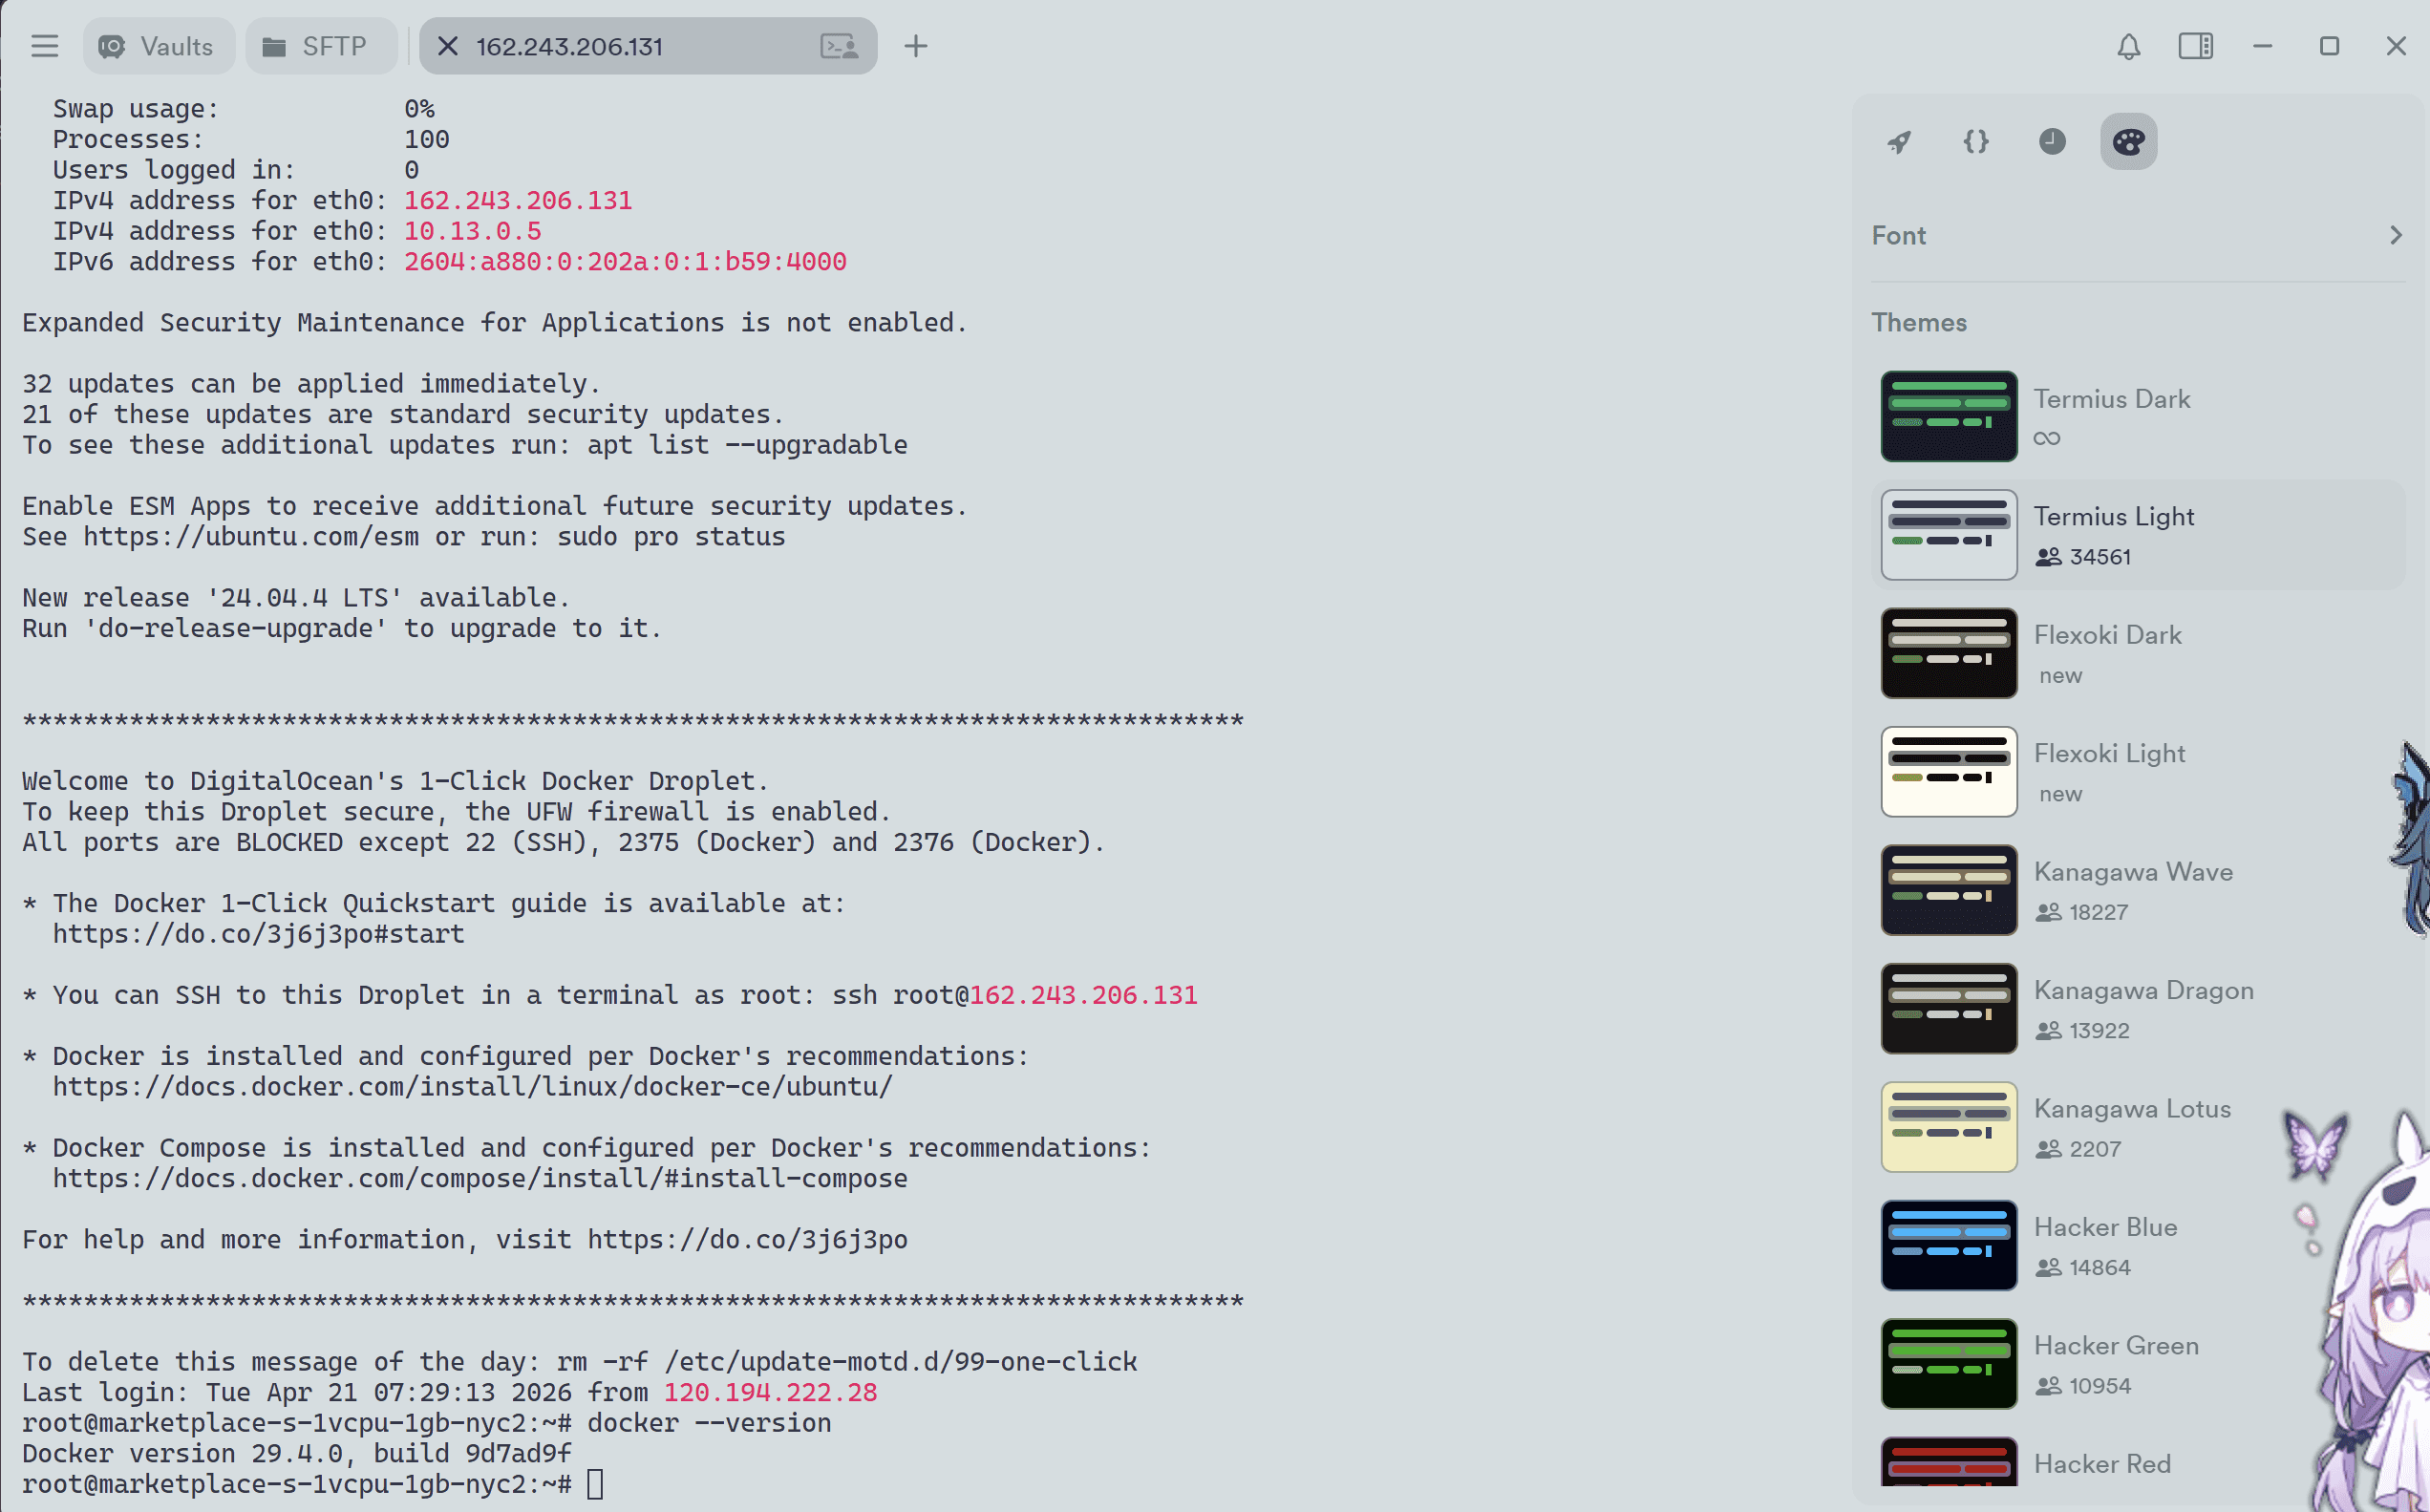Click the 'Docker version 29.4.0' output line
The image size is (2430, 1512).
point(297,1453)
